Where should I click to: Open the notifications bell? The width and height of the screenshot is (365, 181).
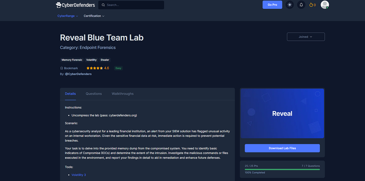(x=301, y=5)
